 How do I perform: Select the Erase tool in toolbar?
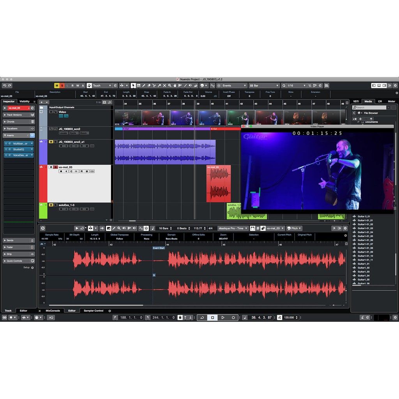click(148, 85)
